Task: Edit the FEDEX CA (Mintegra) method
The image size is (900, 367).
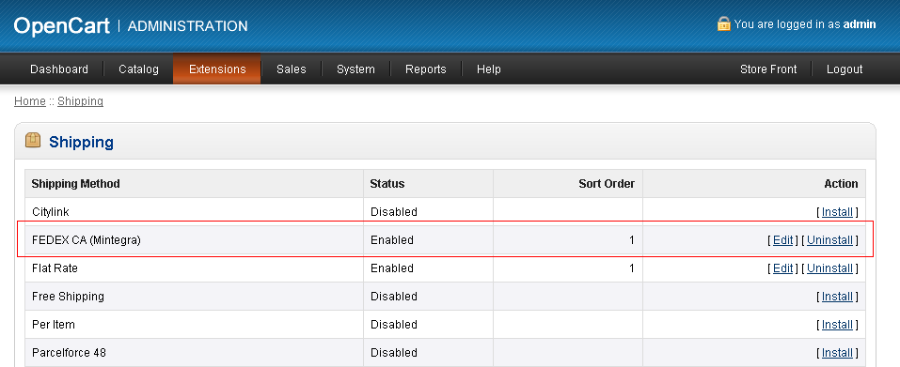Action: (782, 240)
